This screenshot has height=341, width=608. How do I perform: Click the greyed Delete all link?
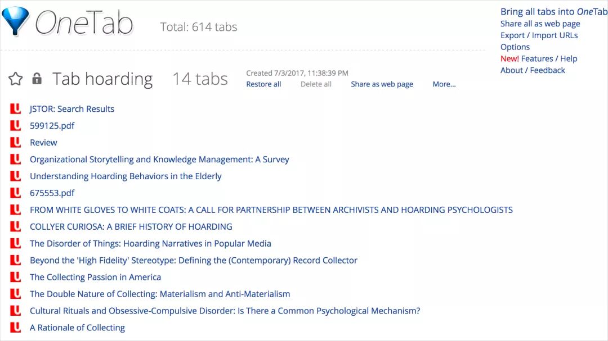coord(316,84)
